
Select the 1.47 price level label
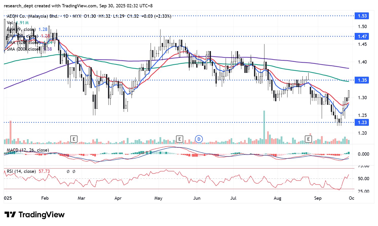click(362, 36)
